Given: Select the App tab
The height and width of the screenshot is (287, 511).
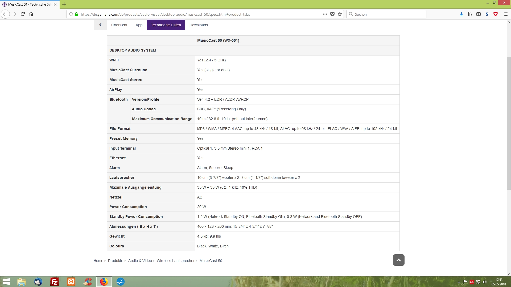Looking at the screenshot, I should click(x=139, y=25).
